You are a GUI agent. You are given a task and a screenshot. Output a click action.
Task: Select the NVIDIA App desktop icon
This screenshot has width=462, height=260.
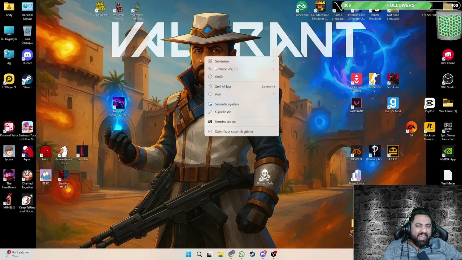[448, 153]
